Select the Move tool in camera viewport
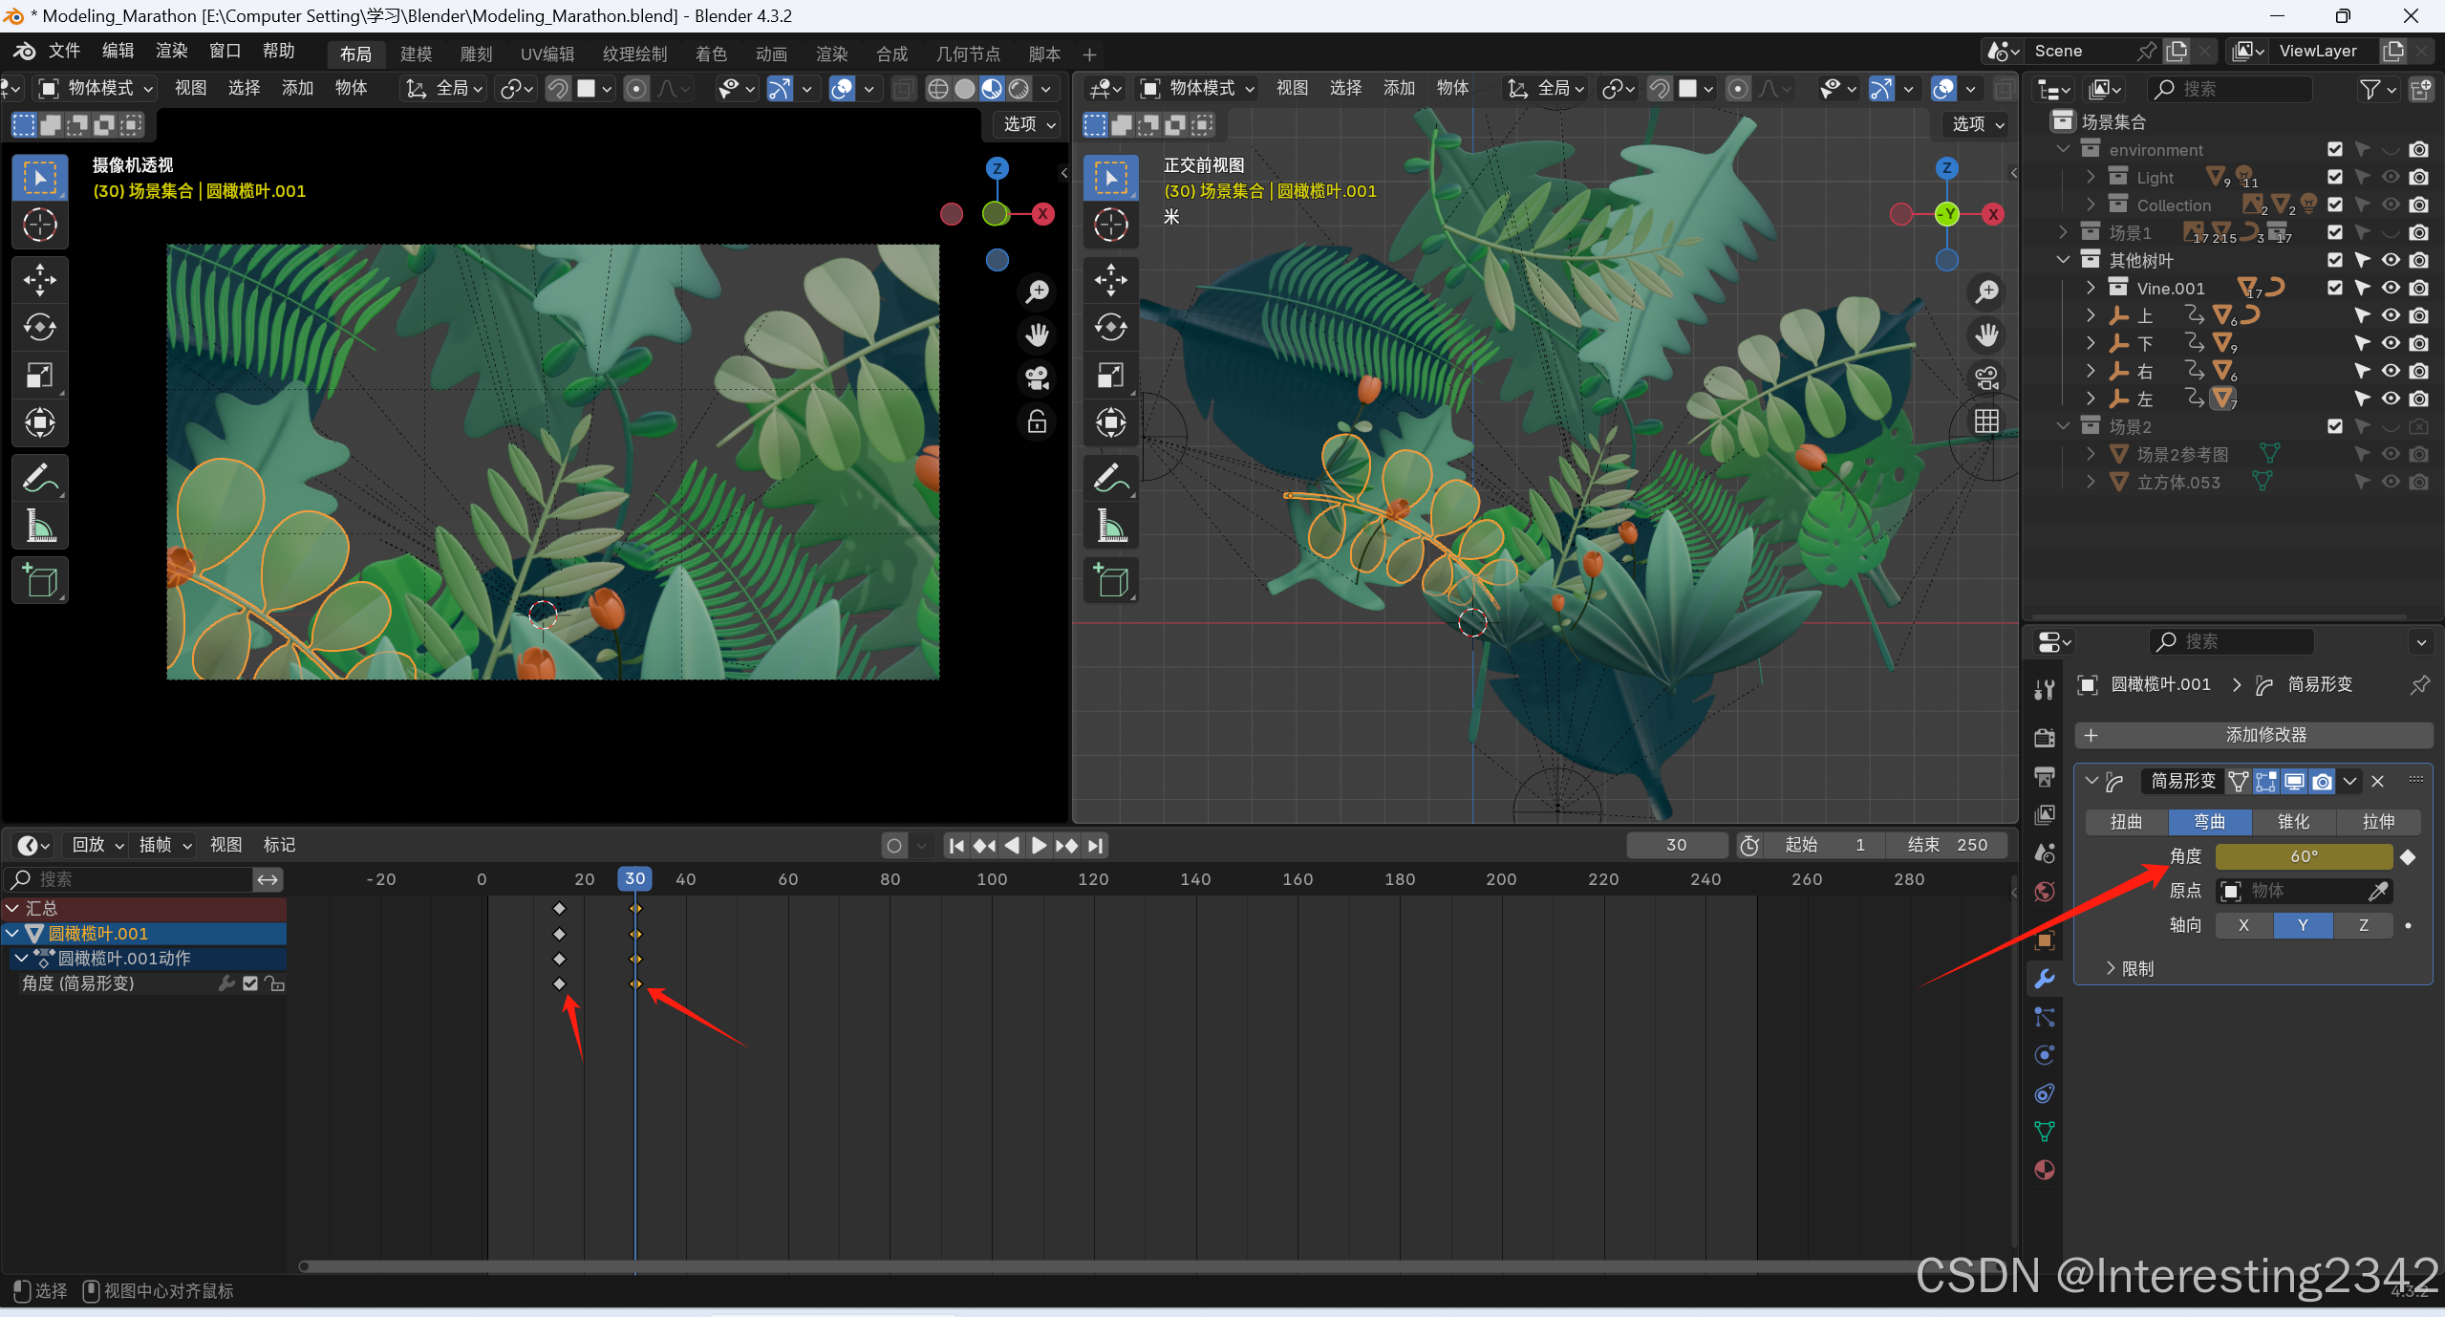The height and width of the screenshot is (1317, 2445). tap(39, 280)
